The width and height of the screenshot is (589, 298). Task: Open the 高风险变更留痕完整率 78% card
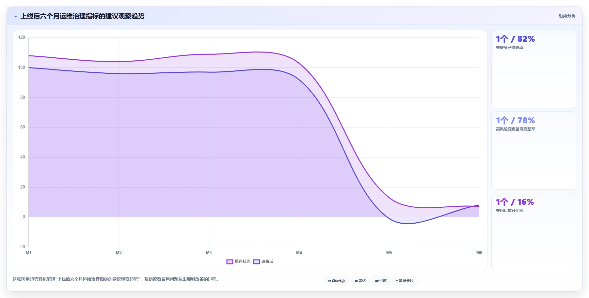[x=534, y=151]
